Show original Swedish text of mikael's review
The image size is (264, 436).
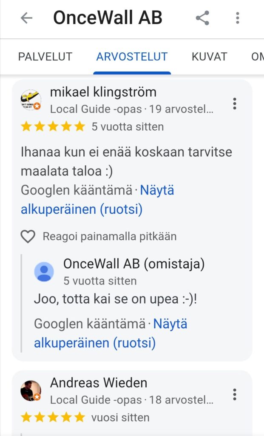(x=98, y=200)
